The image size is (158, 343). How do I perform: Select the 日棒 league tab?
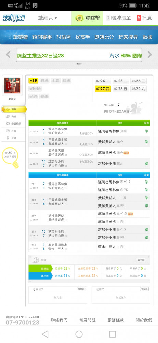tap(44, 81)
